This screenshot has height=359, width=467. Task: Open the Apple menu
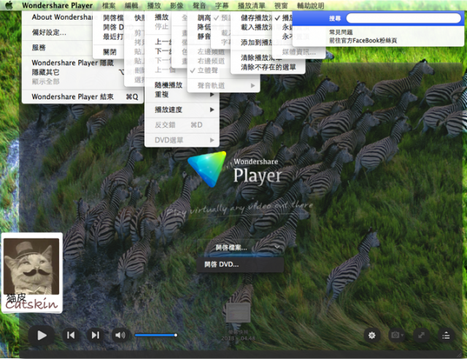click(9, 5)
